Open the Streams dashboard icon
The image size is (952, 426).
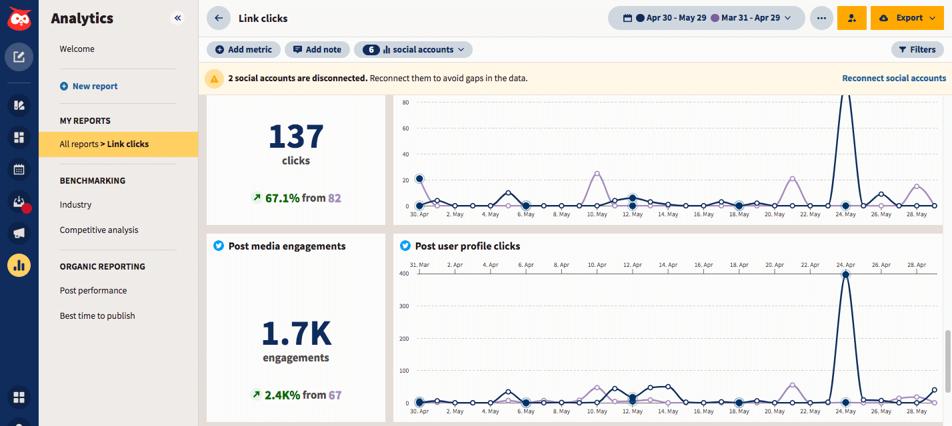coord(19,137)
